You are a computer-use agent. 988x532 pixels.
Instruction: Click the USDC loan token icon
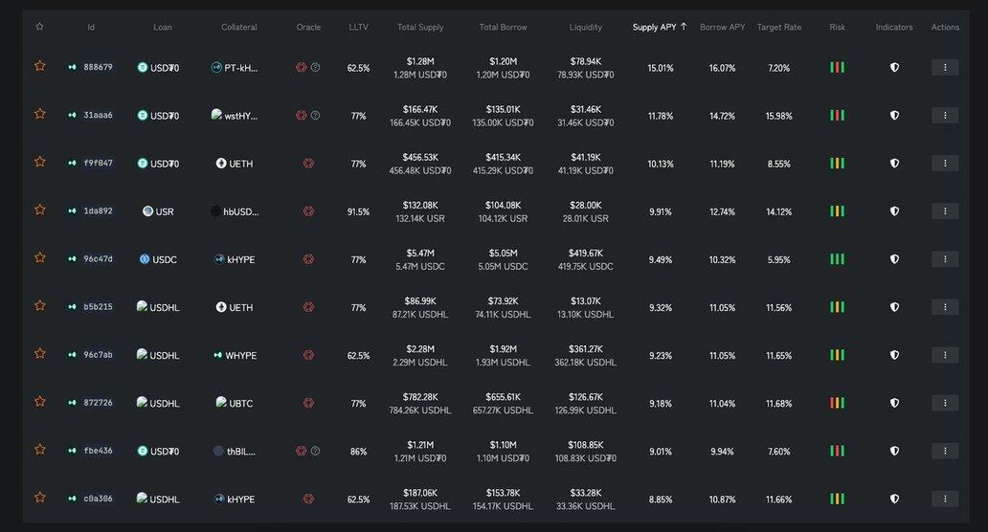coord(145,259)
